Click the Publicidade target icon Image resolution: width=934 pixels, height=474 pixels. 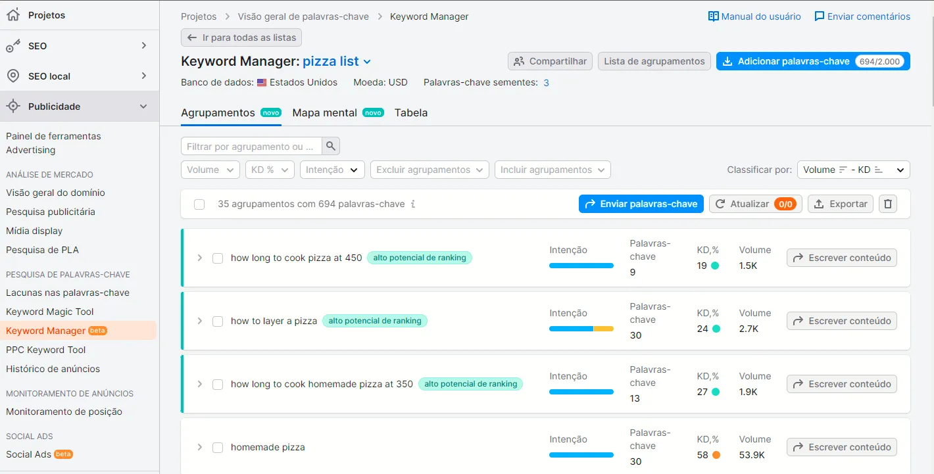pos(13,107)
